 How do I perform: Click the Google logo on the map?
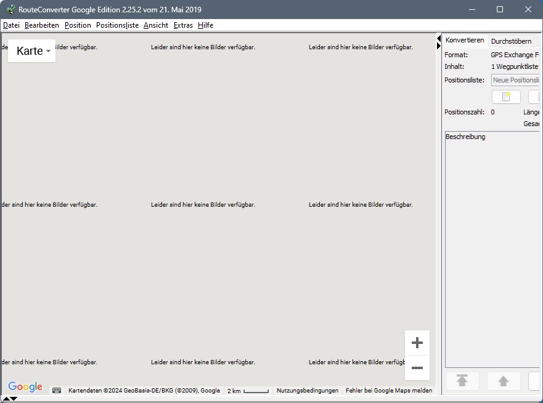pos(25,387)
